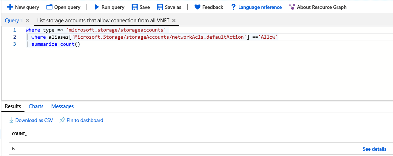The height and width of the screenshot is (156, 393).
Task: Open the Language reference help
Action: [256, 7]
